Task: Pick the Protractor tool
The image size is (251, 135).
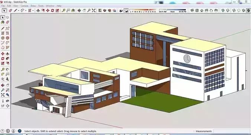Action: pyautogui.click(x=3, y=74)
